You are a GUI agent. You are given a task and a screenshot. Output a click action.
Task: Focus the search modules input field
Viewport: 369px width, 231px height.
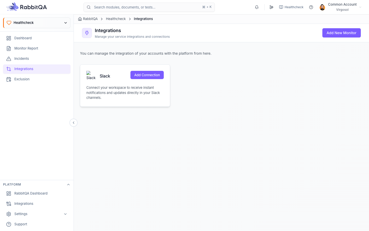coord(149,7)
